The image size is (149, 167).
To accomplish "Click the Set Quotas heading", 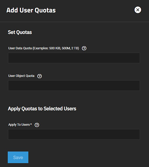I will click(20, 32).
